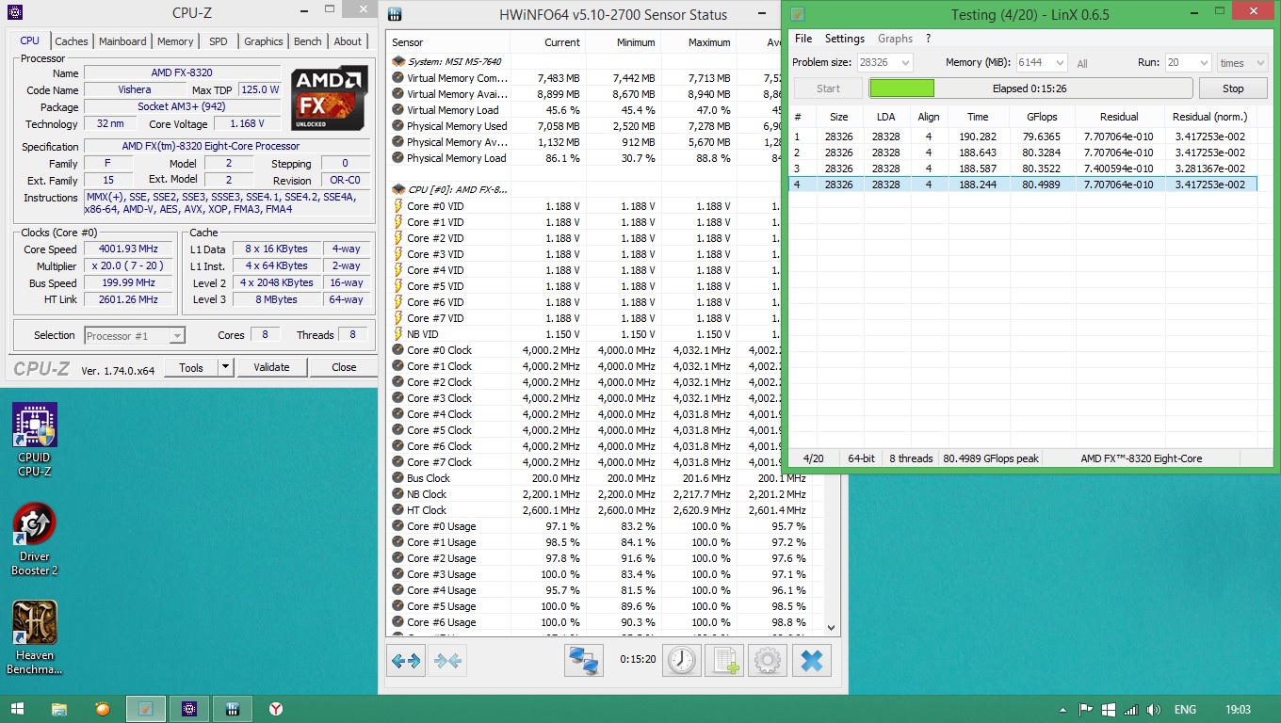Open the Heaven Benchmark desktop shortcut
This screenshot has width=1281, height=723.
pyautogui.click(x=35, y=638)
